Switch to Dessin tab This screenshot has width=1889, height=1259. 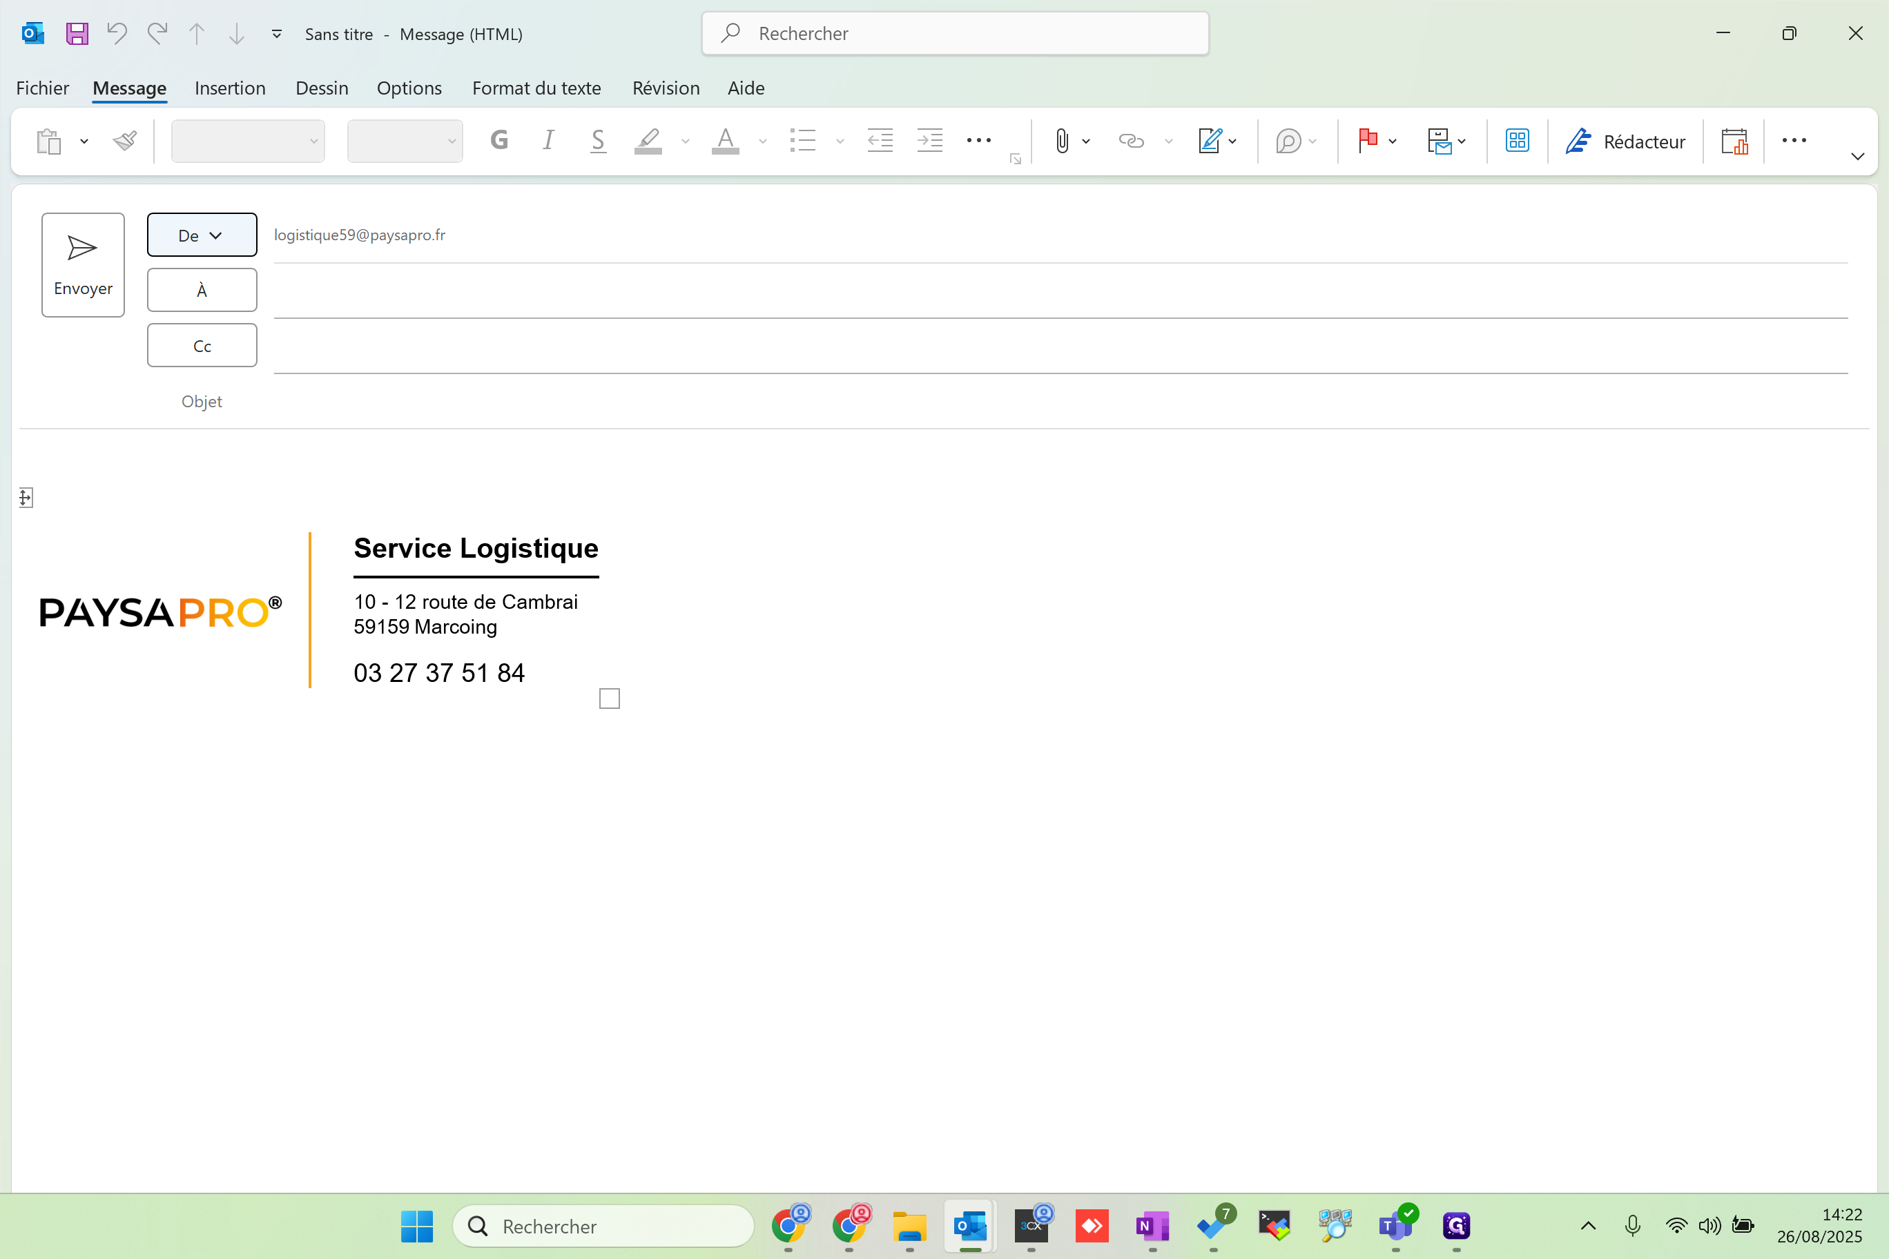point(321,88)
